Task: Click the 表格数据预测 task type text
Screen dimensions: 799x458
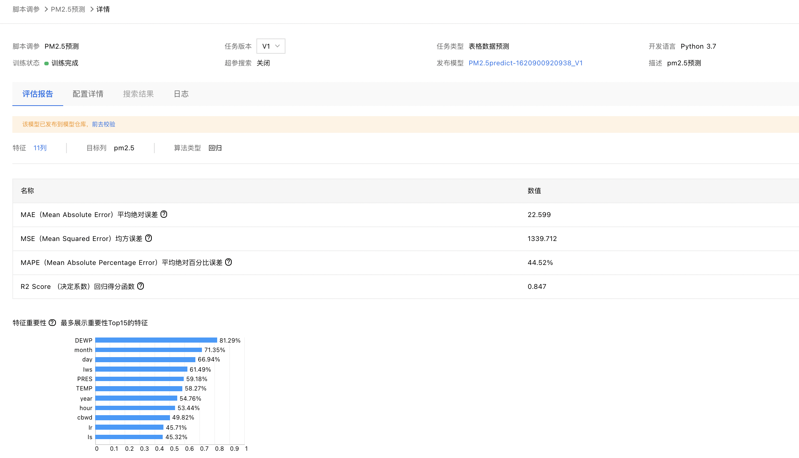Action: click(489, 46)
